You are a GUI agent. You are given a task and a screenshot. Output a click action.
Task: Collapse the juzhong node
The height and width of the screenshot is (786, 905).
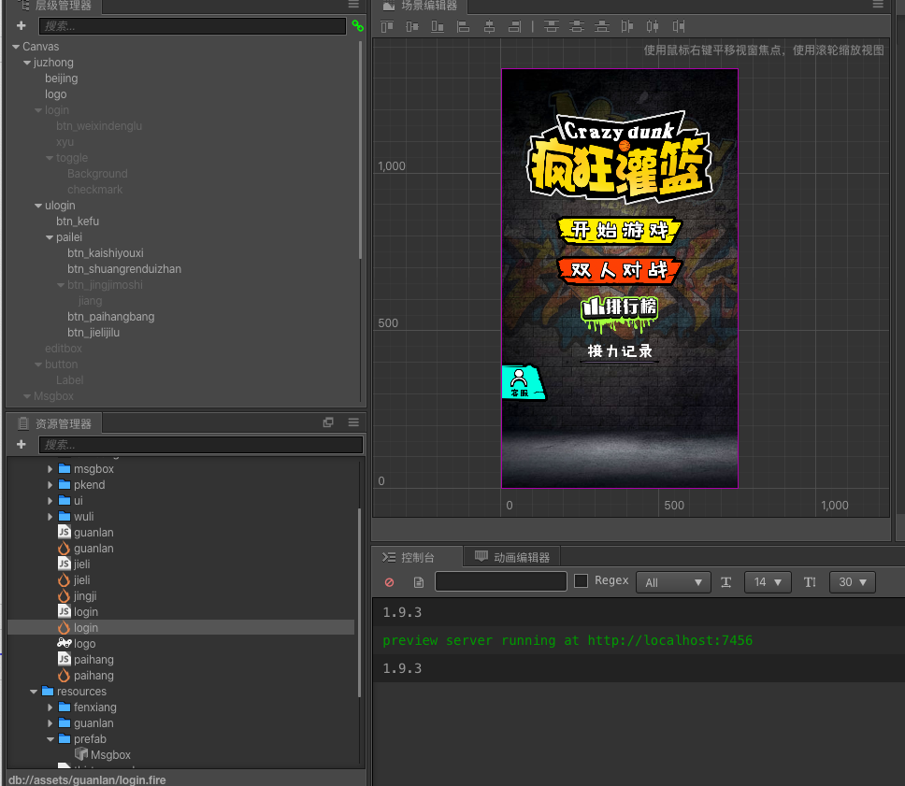(27, 63)
